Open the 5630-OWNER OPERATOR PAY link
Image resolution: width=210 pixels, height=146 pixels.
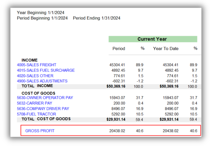[x=45, y=98]
